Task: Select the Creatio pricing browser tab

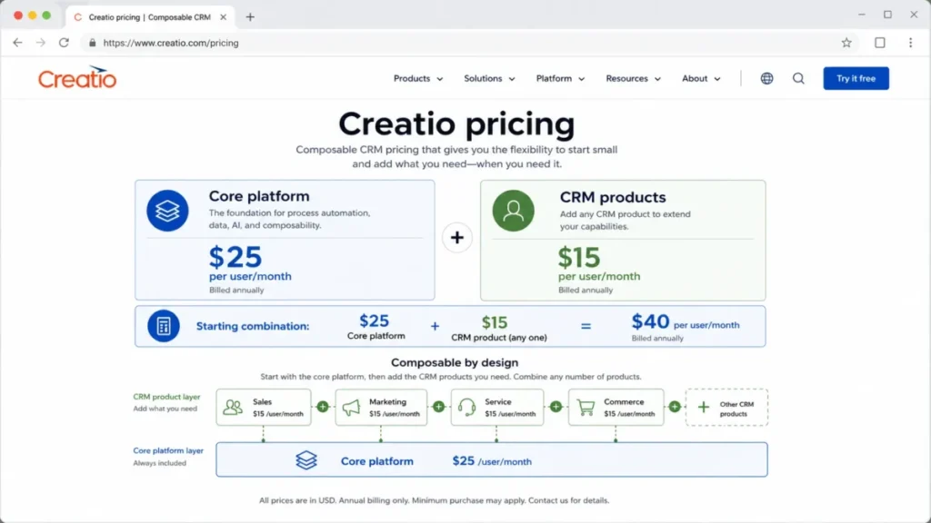Action: tap(148, 17)
